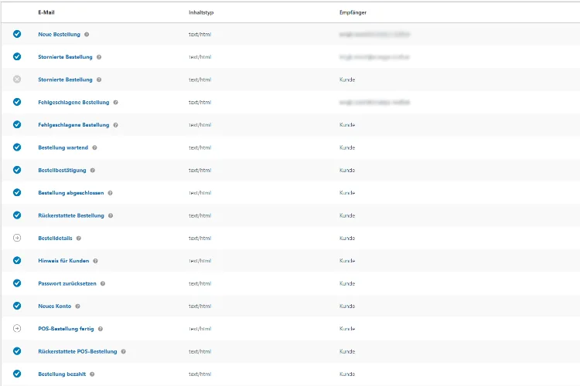
Task: Click the Empfänger column header
Action: click(353, 12)
